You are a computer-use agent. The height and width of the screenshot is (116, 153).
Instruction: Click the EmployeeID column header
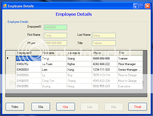[28, 53]
